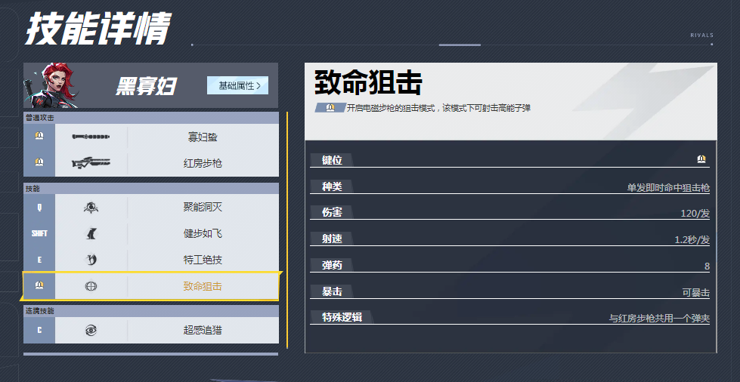Click the 致命狙击 heading title

coord(367,82)
